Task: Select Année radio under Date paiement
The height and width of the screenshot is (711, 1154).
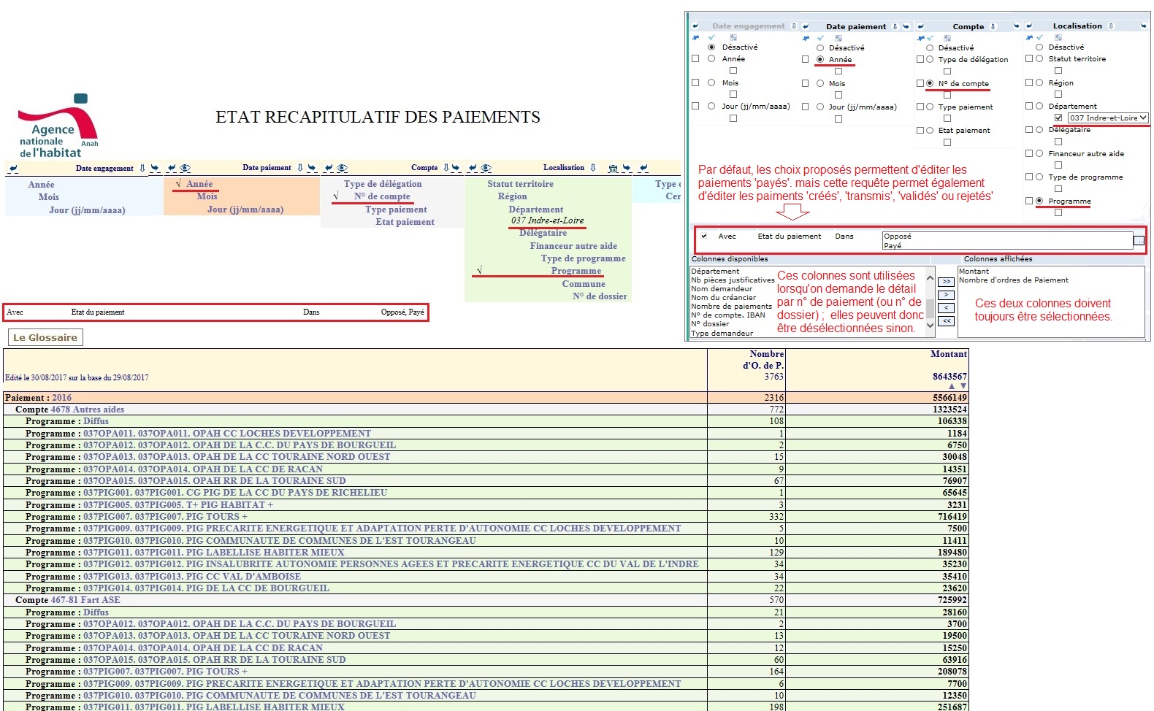Action: click(x=820, y=59)
